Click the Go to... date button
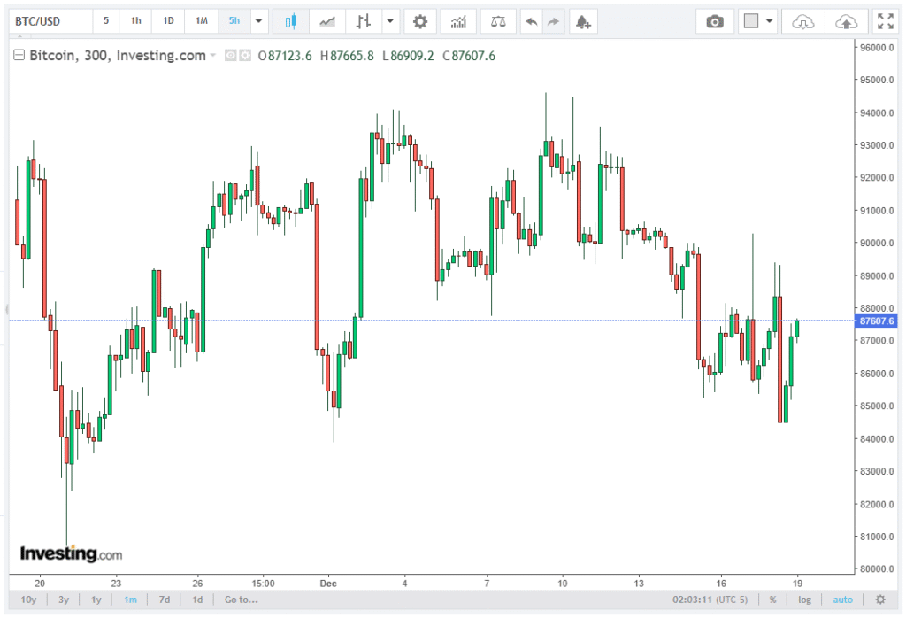 click(241, 600)
